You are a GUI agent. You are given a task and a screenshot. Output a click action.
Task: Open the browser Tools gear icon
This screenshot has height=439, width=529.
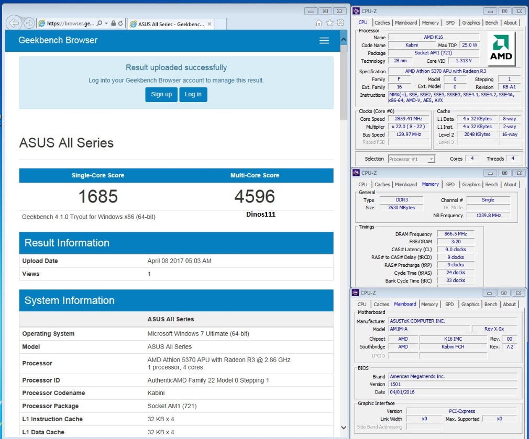pyautogui.click(x=340, y=23)
